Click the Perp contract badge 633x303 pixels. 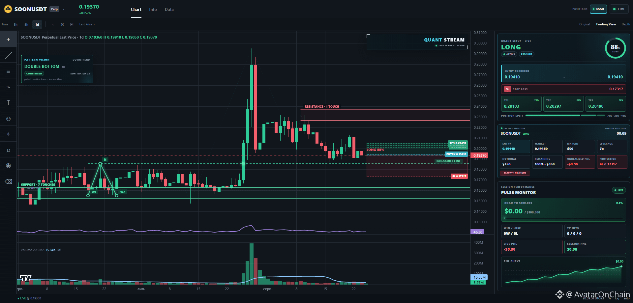(x=54, y=9)
